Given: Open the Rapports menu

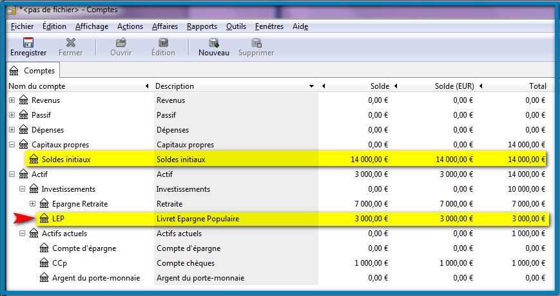Looking at the screenshot, I should pyautogui.click(x=202, y=26).
